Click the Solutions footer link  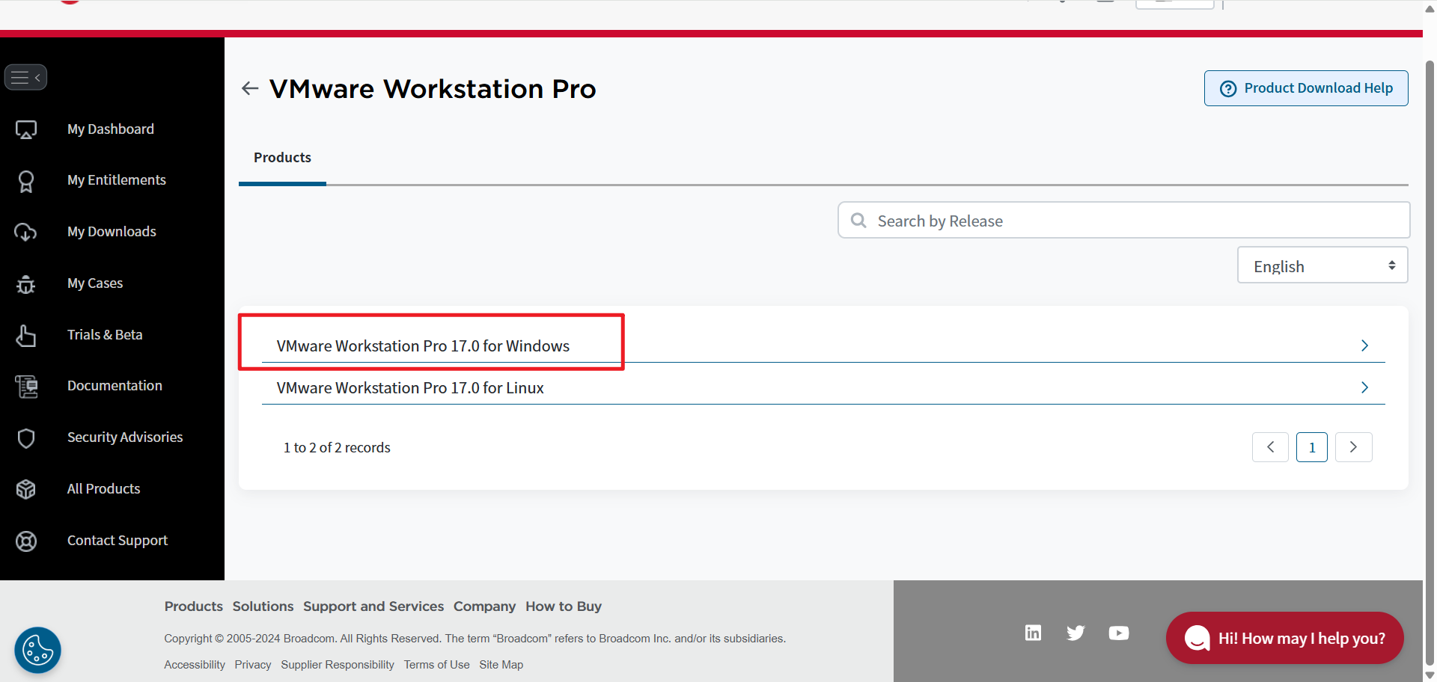pyautogui.click(x=263, y=606)
